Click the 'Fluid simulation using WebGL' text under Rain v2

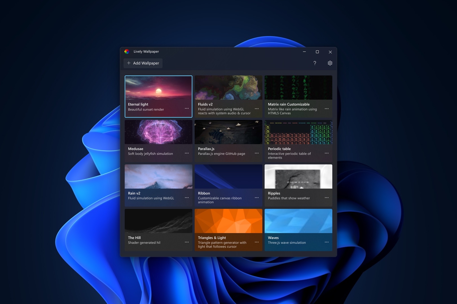(x=151, y=198)
